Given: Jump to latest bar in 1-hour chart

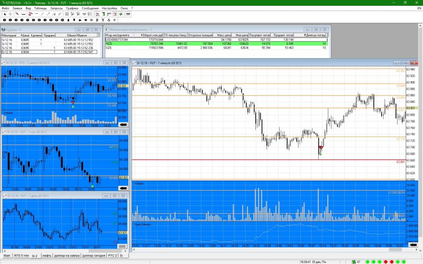Looking at the screenshot, I should tap(123, 188).
